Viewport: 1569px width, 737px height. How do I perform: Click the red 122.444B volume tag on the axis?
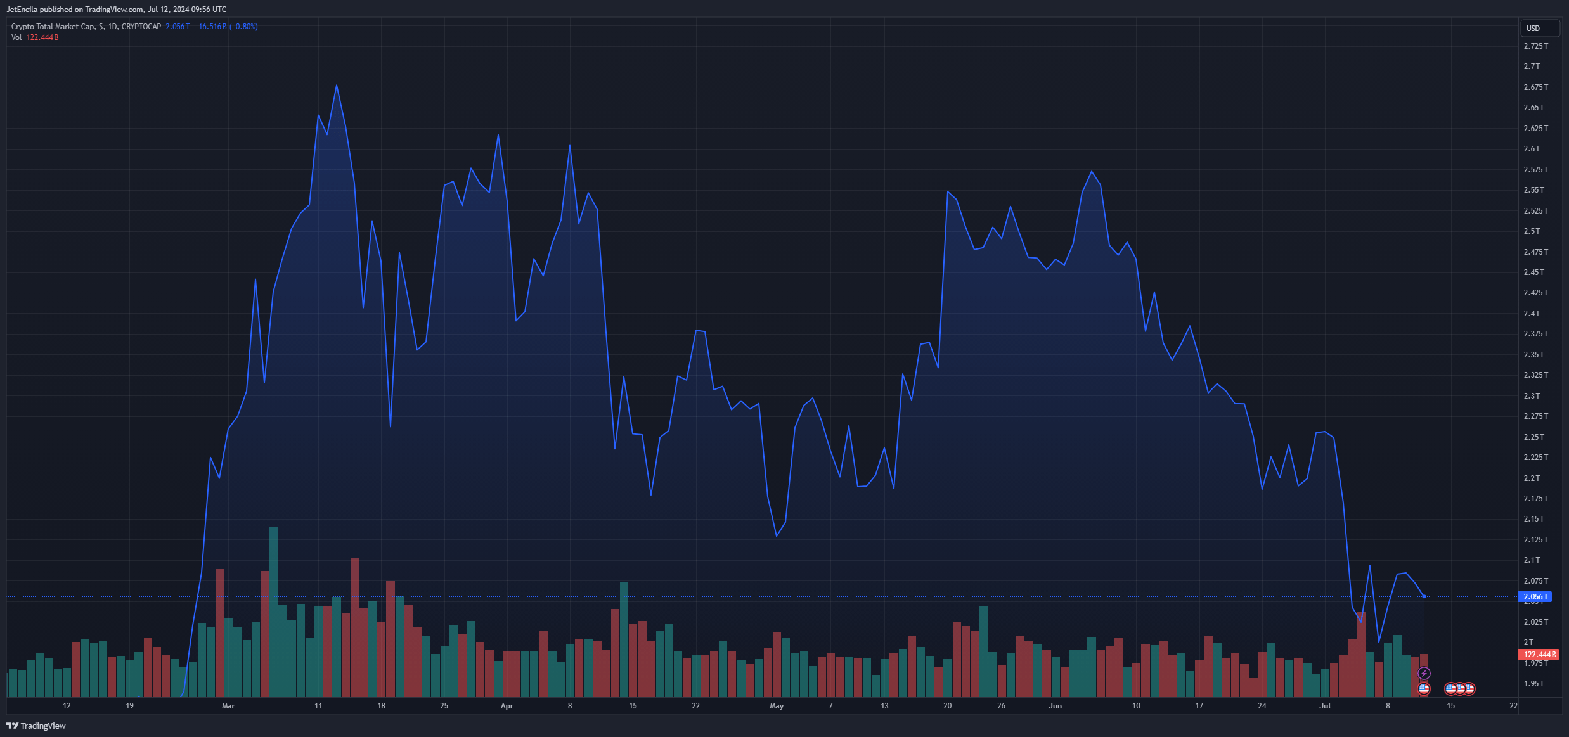[1539, 654]
